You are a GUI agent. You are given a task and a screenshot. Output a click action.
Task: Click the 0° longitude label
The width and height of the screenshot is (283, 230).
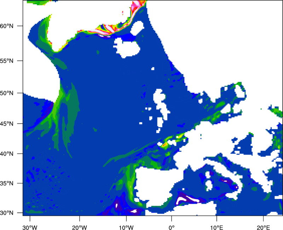pyautogui.click(x=172, y=228)
